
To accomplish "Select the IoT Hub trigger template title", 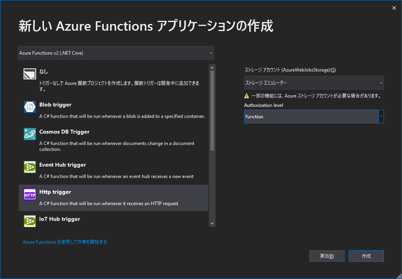I will 60,219.
